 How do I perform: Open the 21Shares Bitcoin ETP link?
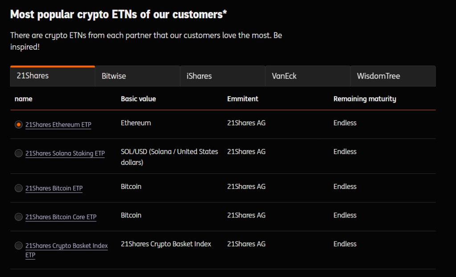click(x=54, y=188)
